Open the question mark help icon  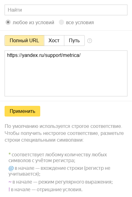(90, 41)
